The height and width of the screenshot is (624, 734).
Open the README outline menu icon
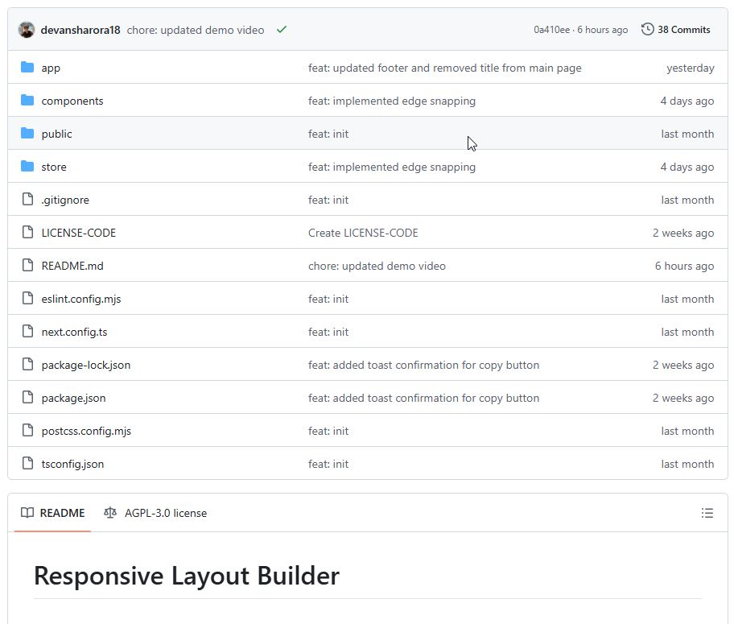[x=707, y=513]
